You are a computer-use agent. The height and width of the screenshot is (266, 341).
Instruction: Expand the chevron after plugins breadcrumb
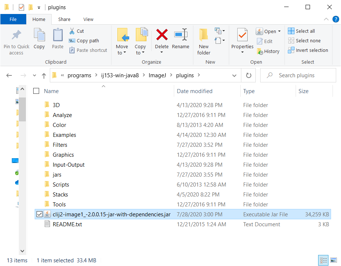[199, 75]
